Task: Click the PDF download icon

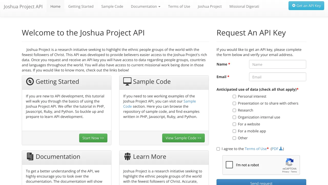Action: pos(281,149)
